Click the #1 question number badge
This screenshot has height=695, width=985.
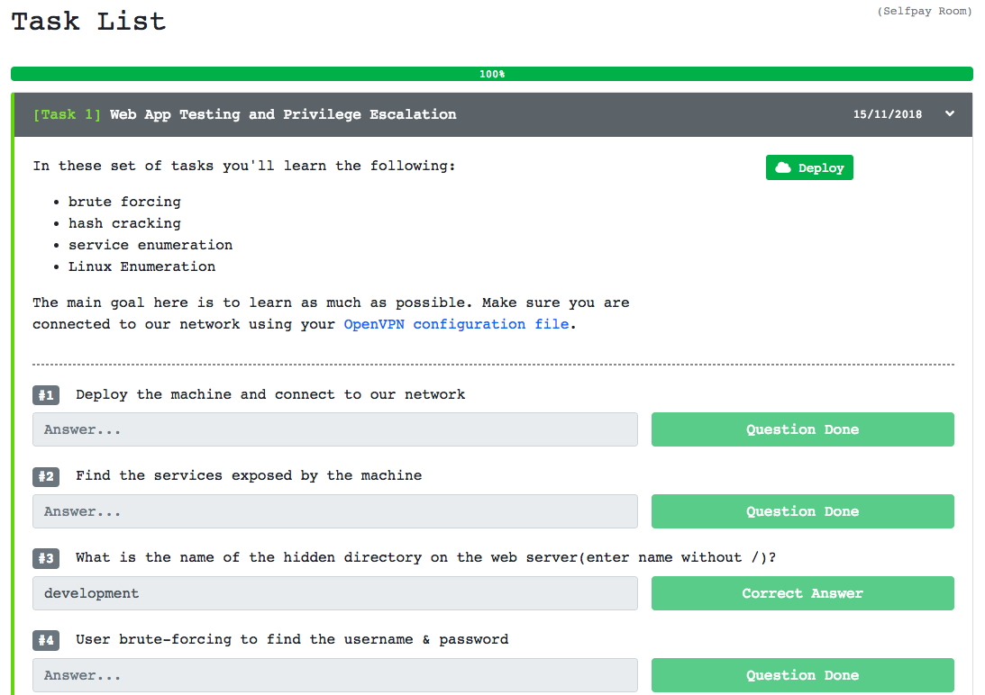click(46, 394)
